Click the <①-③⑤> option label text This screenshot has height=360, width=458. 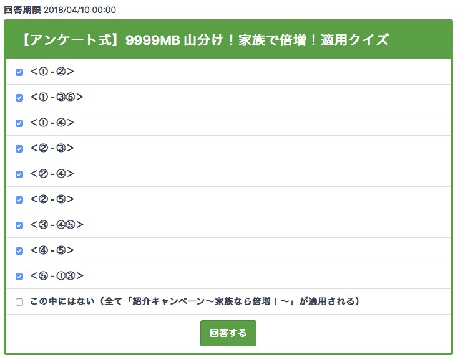[57, 97]
